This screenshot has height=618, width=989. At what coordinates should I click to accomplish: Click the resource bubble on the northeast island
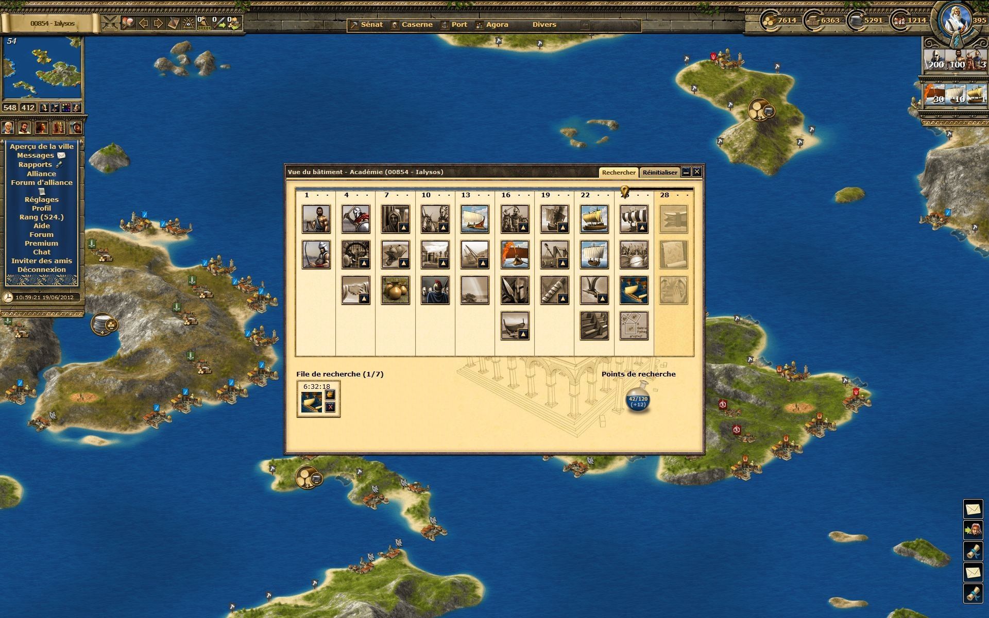[x=761, y=110]
